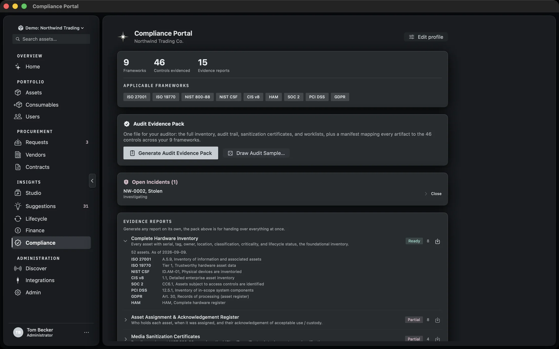The height and width of the screenshot is (349, 559).
Task: Click the Integrations plug icon
Action: coord(18,280)
